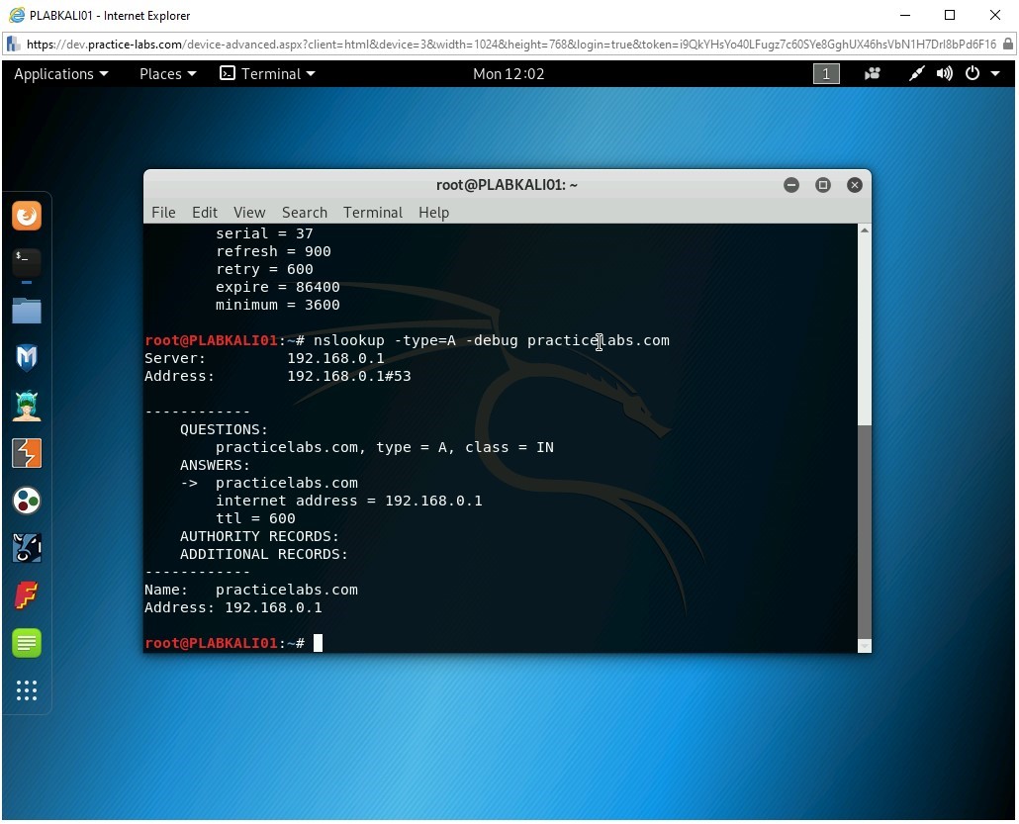Open the Terminal indicator dropdown in top bar

(267, 73)
